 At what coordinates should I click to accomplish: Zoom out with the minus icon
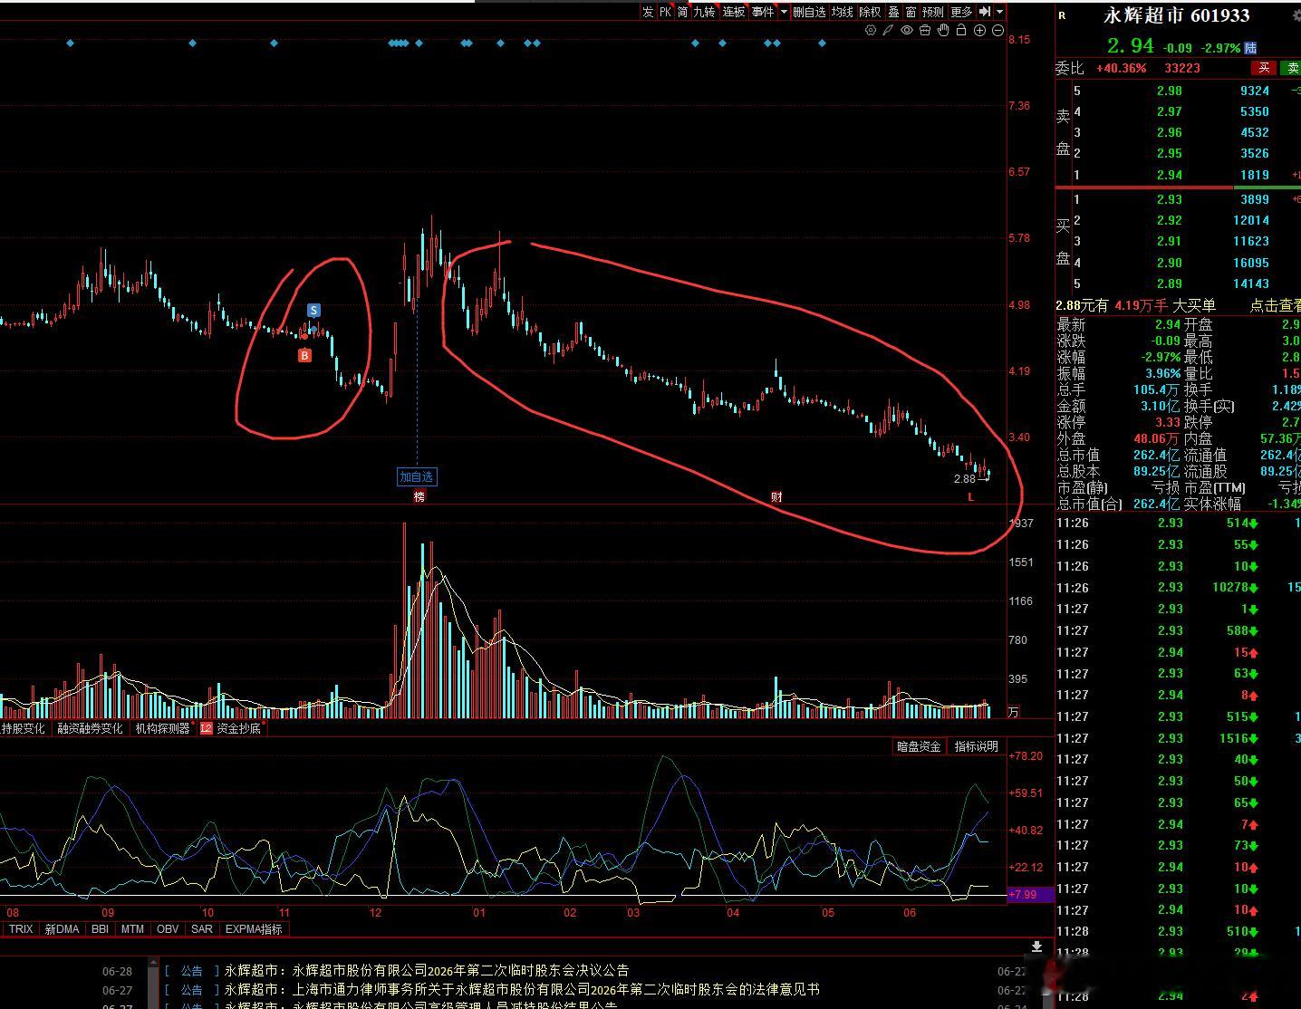[x=997, y=30]
